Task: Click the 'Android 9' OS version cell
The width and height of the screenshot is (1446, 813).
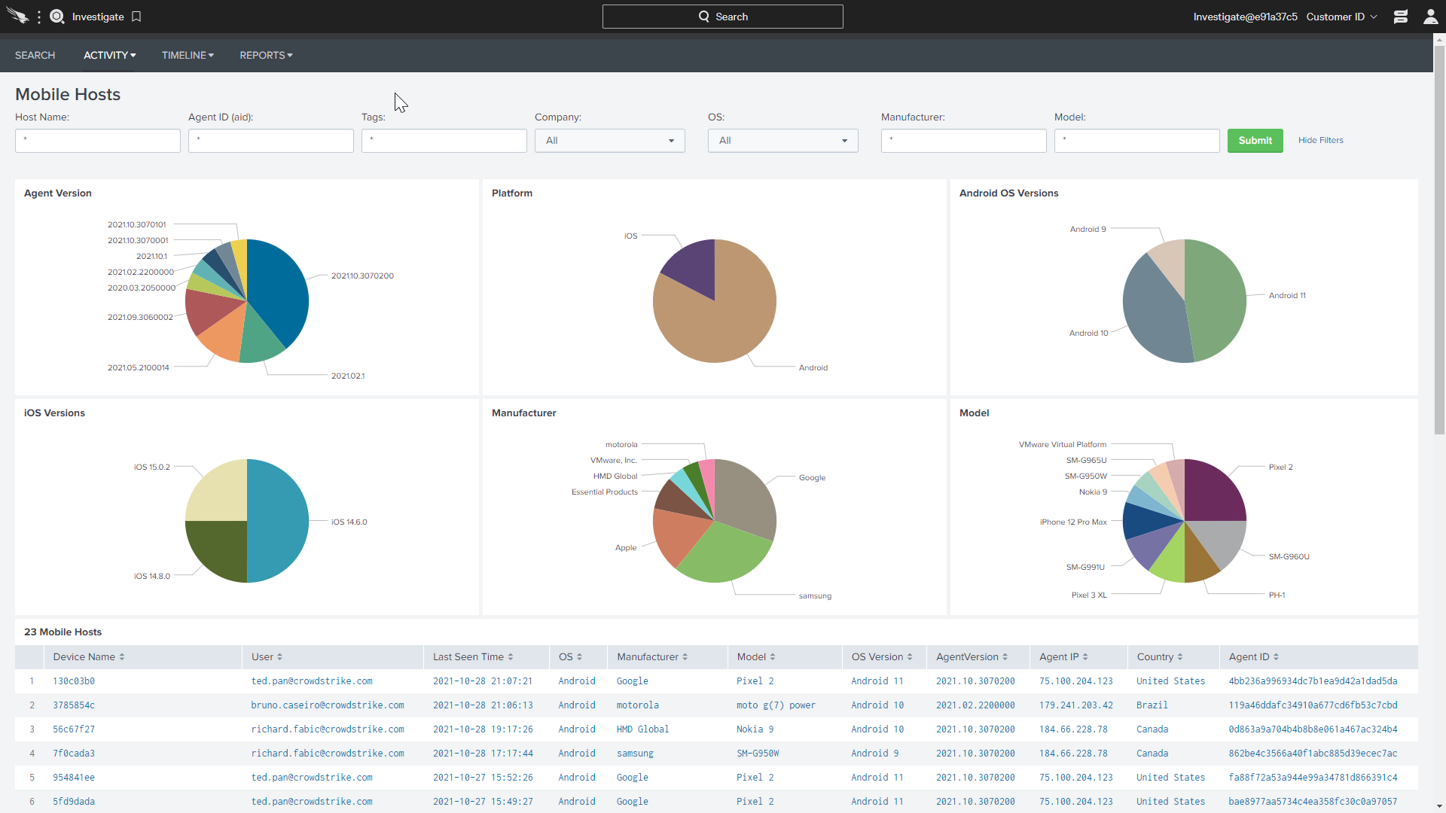Action: pos(875,754)
